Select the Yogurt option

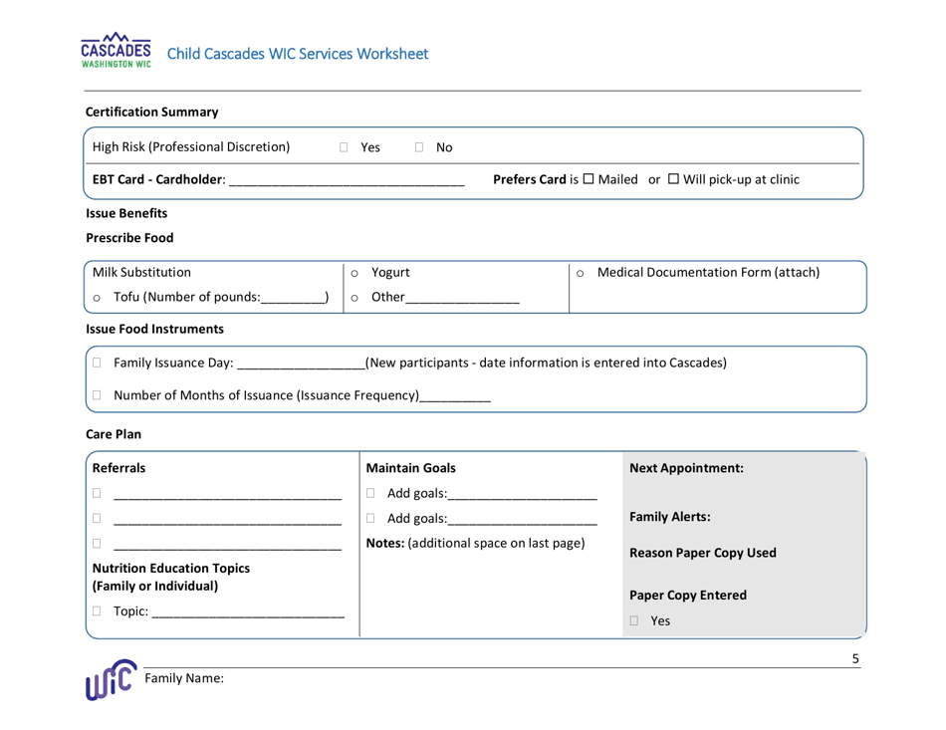tap(355, 272)
